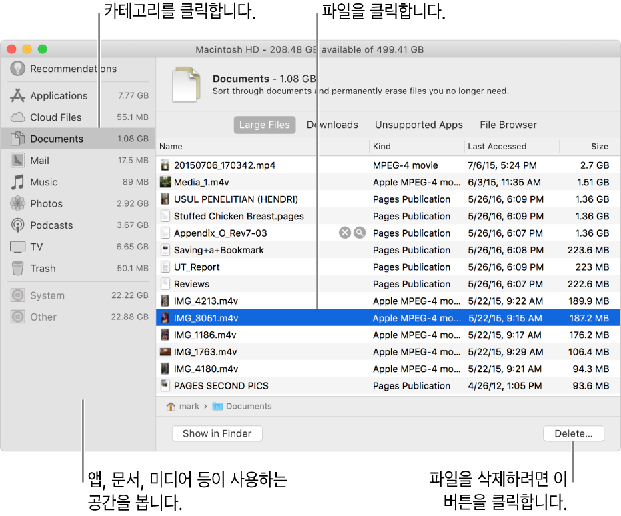Click the Applications icon in sidebar
The width and height of the screenshot is (621, 516).
pyautogui.click(x=17, y=95)
